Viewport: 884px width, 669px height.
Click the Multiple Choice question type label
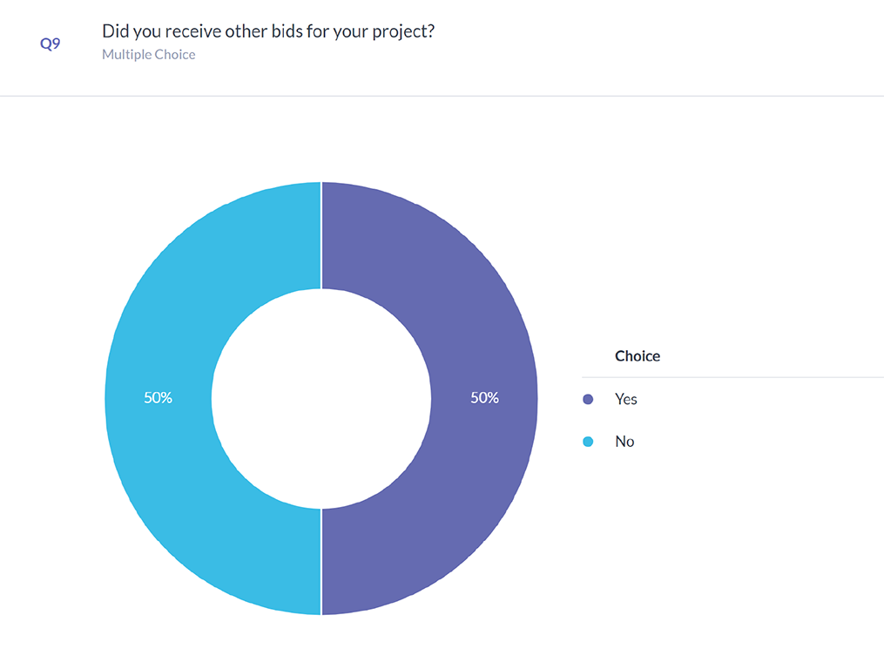coord(149,55)
